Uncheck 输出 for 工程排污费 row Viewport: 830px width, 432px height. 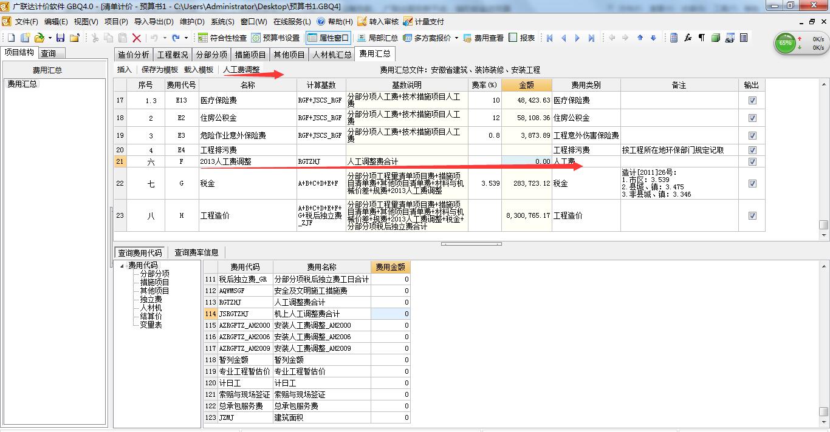coord(752,150)
